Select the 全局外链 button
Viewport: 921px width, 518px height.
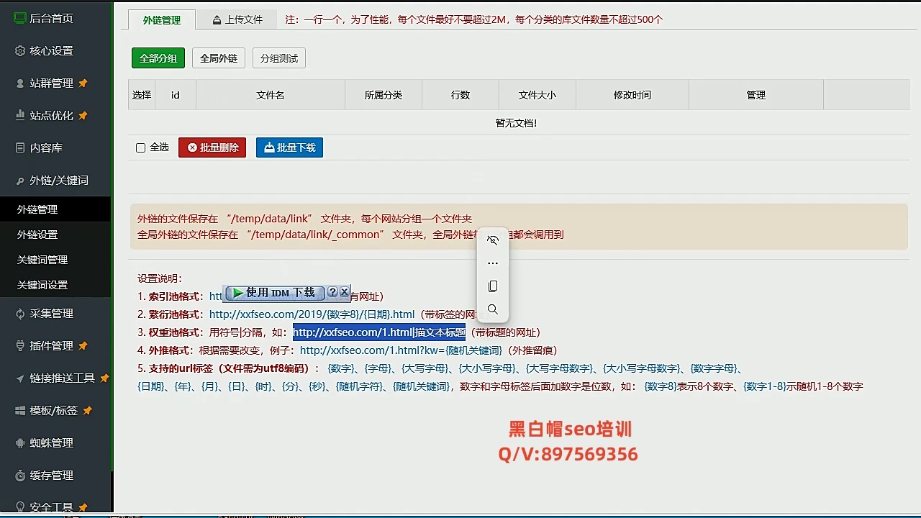pyautogui.click(x=219, y=58)
